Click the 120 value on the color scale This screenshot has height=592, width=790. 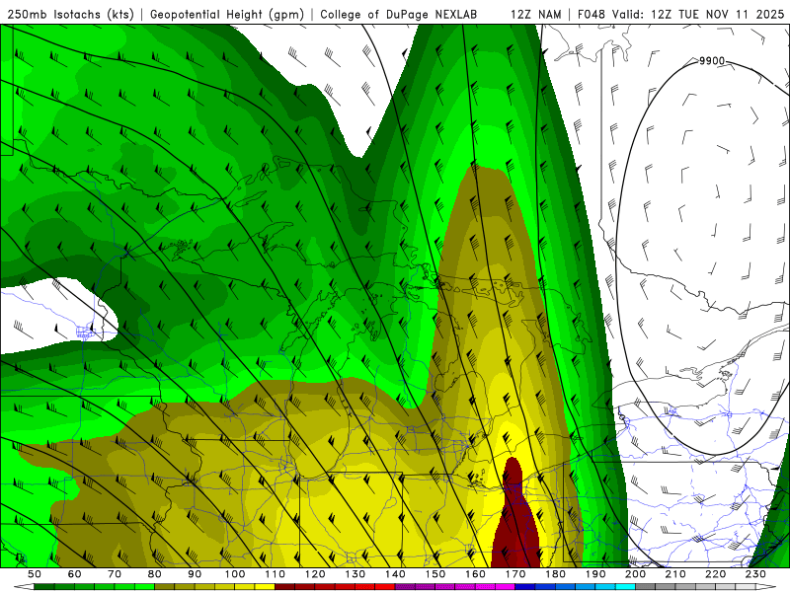315,574
